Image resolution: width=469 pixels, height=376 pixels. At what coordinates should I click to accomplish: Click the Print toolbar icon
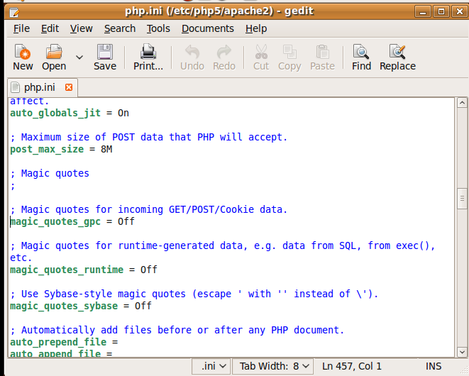(148, 52)
